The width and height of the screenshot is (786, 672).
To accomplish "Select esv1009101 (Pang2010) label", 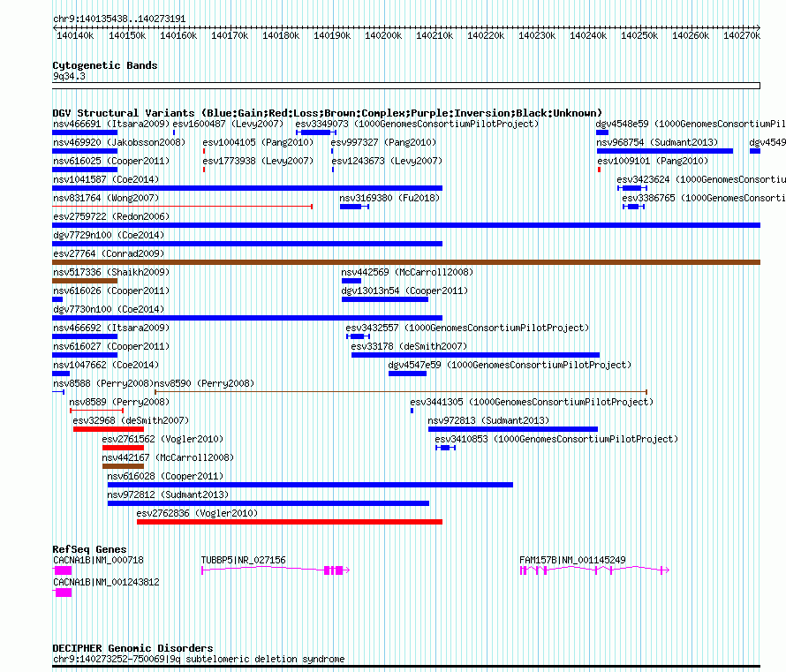I will coord(653,161).
